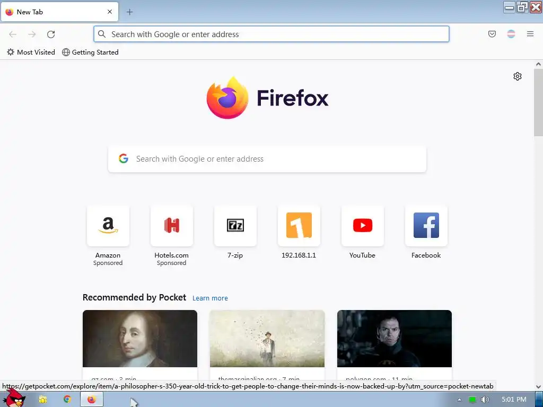Click the 5:01 PM taskbar clock
Viewport: 543px width, 407px height.
coord(514,400)
